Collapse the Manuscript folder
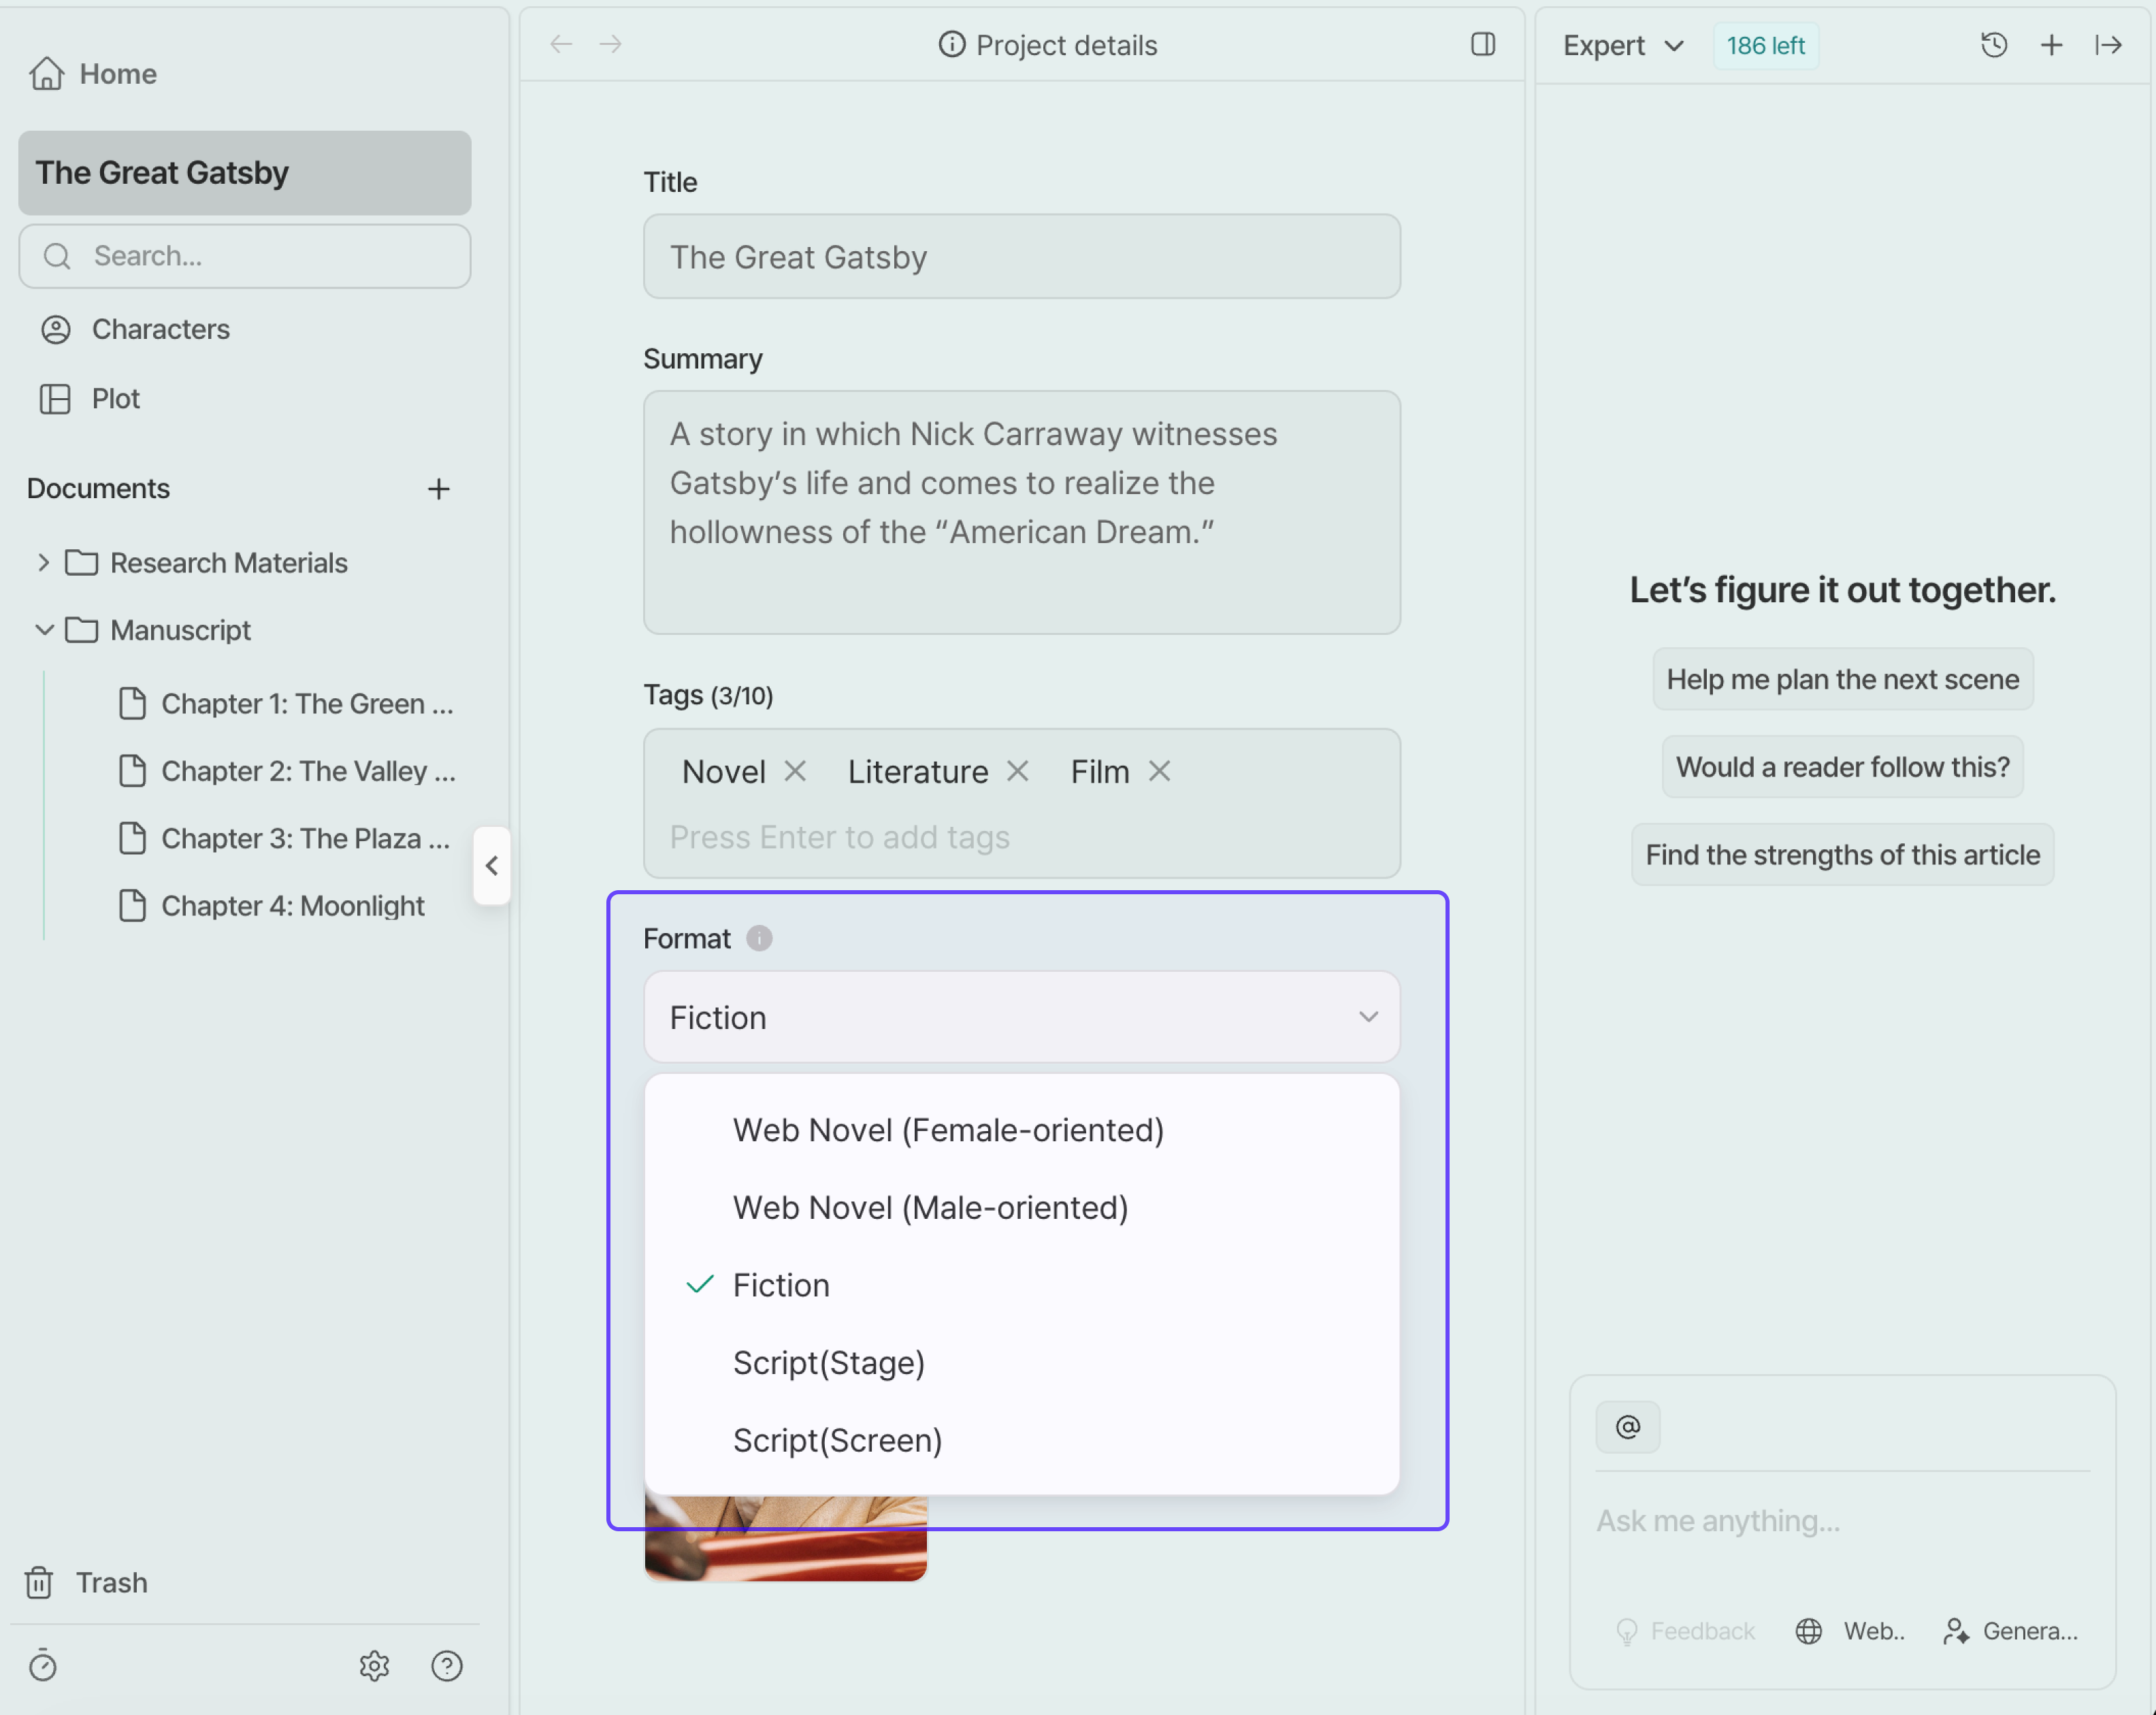The image size is (2156, 1715). click(x=44, y=630)
